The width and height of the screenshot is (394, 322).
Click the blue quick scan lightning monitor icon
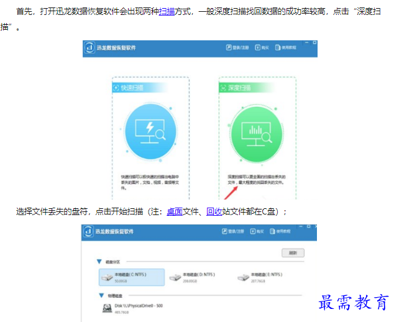150,132
